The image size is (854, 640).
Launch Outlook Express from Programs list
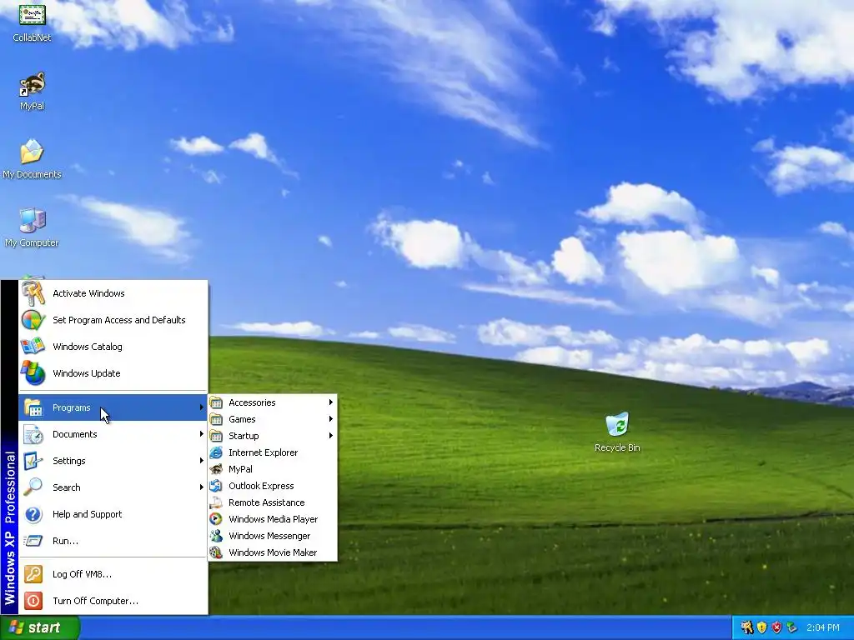click(x=273, y=486)
